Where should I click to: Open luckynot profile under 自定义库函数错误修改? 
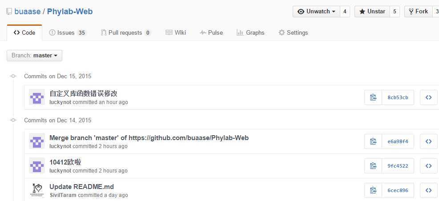click(60, 102)
